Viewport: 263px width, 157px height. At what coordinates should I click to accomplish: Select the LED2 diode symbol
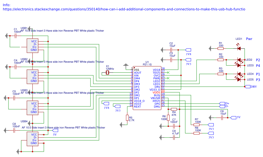pyautogui.click(x=239, y=60)
